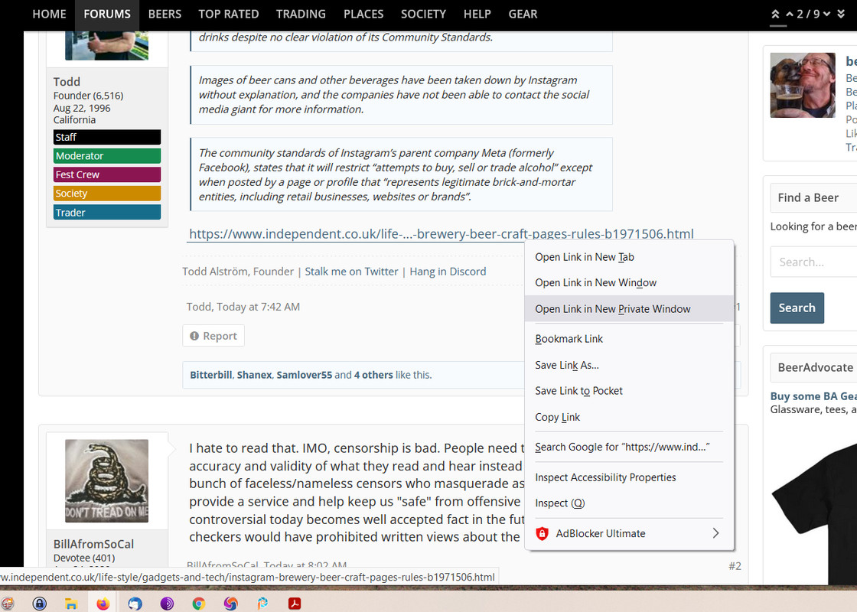Viewport: 857px width, 612px height.
Task: Click Todd's avatar photo
Action: [106, 45]
